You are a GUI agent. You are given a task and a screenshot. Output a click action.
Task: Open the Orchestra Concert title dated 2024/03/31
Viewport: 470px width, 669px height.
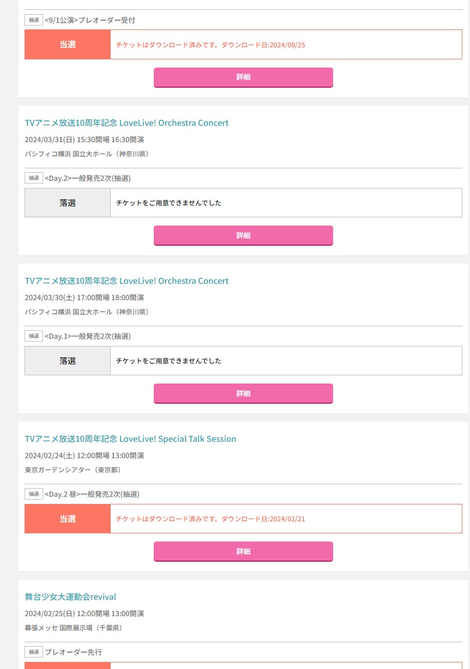click(126, 123)
